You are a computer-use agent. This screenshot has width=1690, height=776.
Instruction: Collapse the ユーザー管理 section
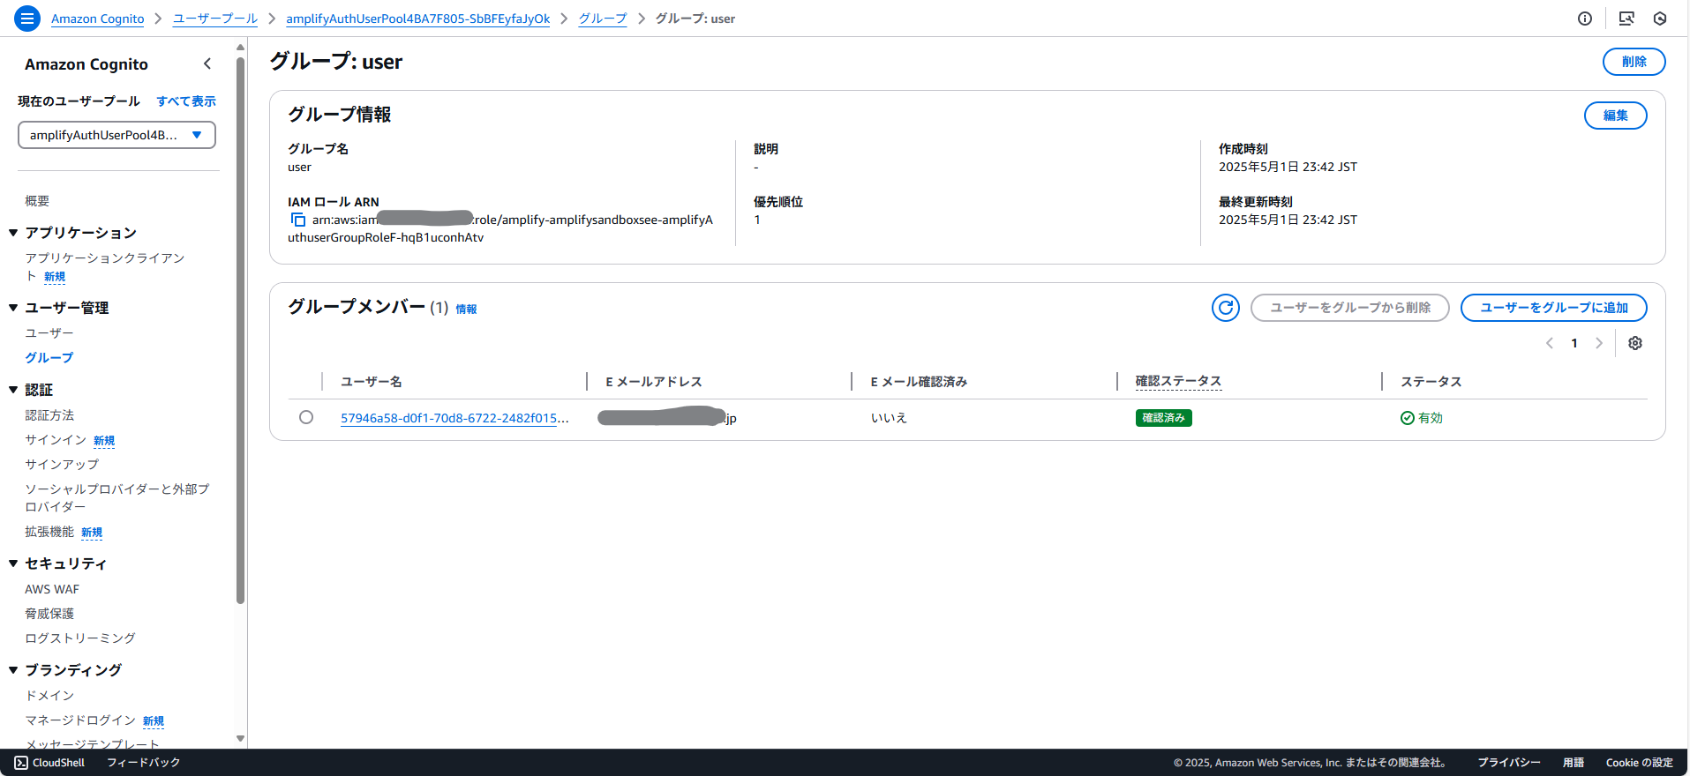[13, 308]
